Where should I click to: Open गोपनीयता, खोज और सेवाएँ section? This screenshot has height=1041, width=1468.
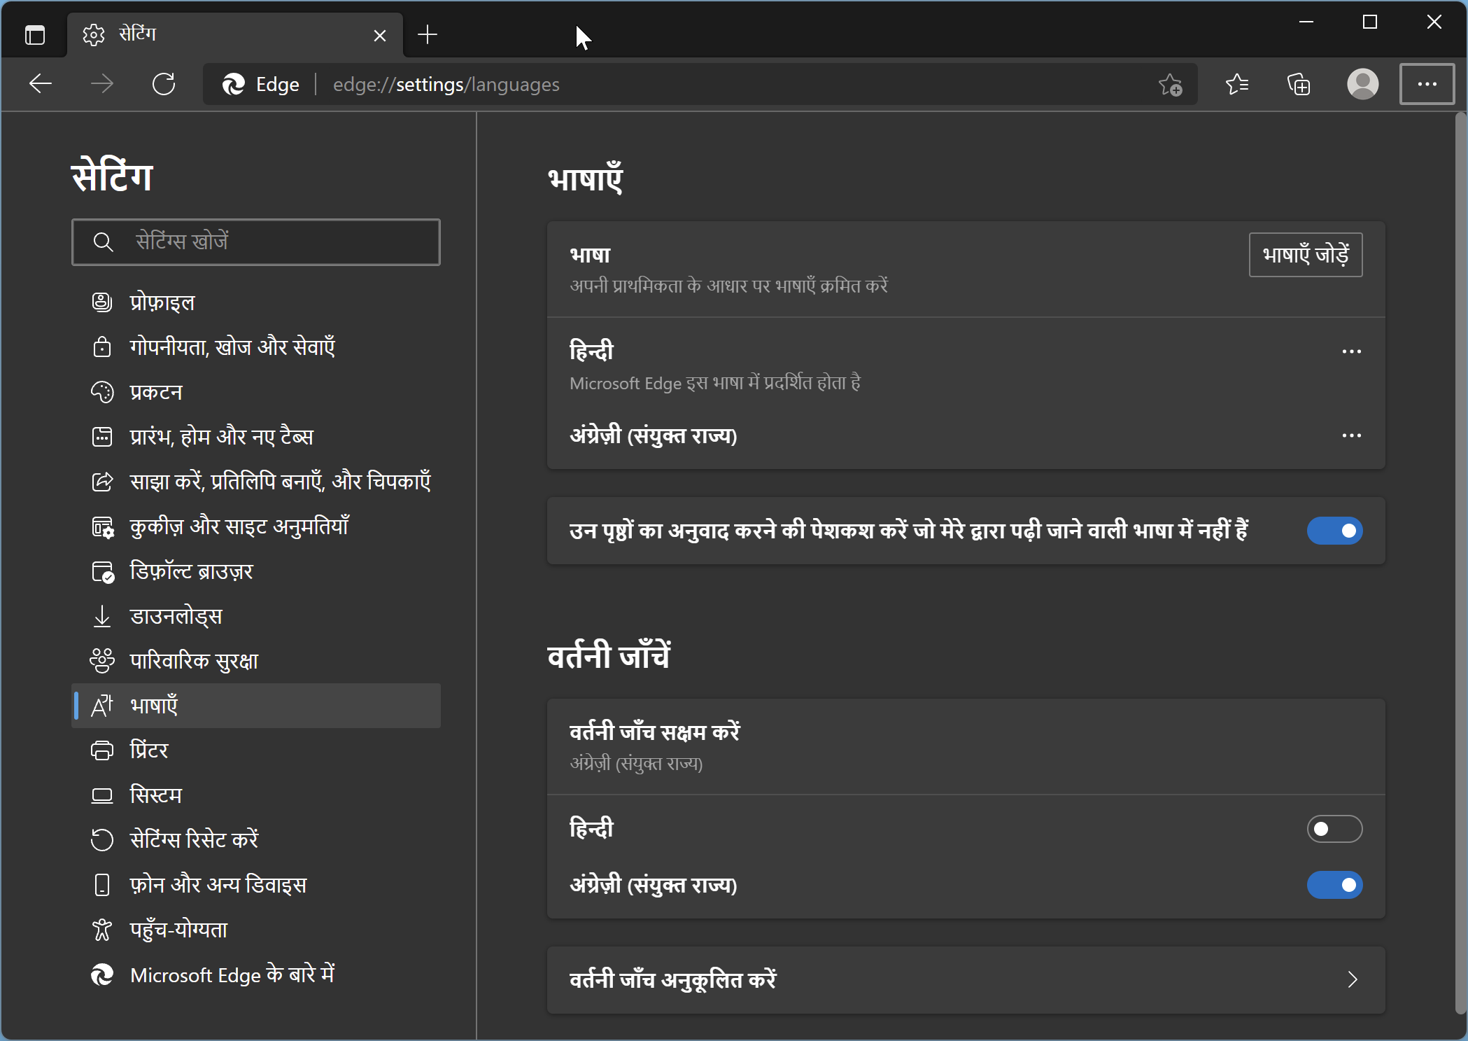point(256,347)
